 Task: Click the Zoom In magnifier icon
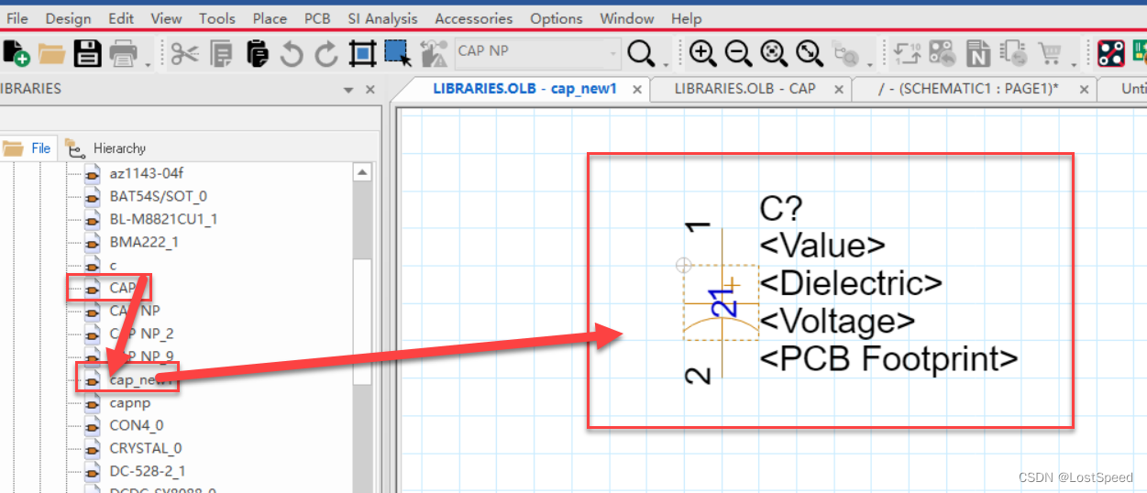coord(702,54)
